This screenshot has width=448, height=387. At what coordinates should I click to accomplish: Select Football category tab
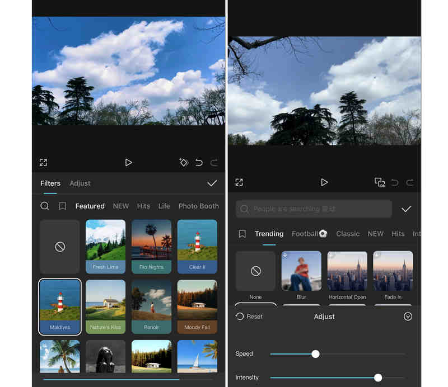309,234
